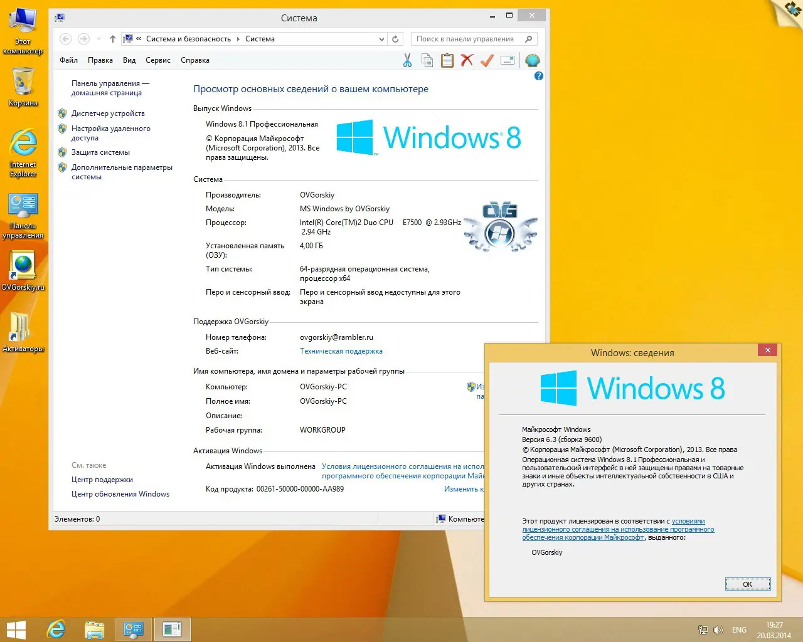803x642 pixels.
Task: Click the System window title bar icon
Action: (60, 18)
